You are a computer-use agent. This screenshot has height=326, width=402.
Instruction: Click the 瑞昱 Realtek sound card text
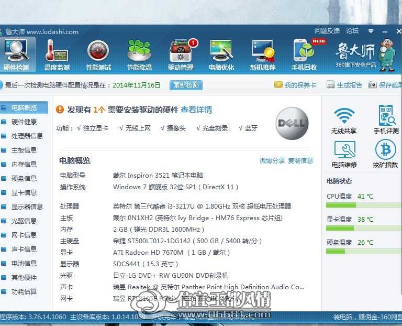[x=208, y=287]
